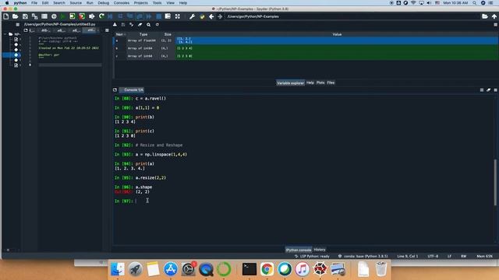Click the console input prompt In [97]
This screenshot has width=499, height=280.
coord(124,201)
